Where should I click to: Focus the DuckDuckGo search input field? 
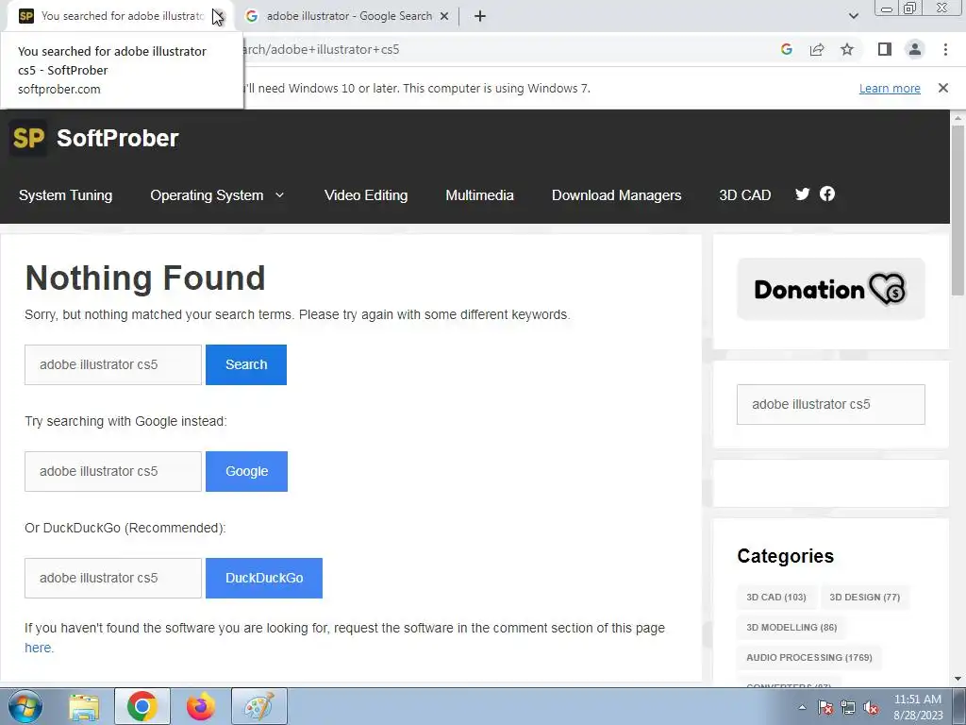click(x=113, y=578)
